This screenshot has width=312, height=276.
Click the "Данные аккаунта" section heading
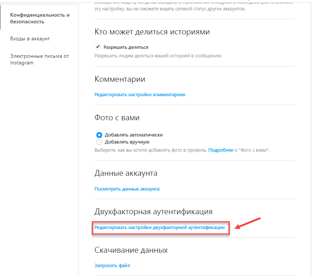126,173
